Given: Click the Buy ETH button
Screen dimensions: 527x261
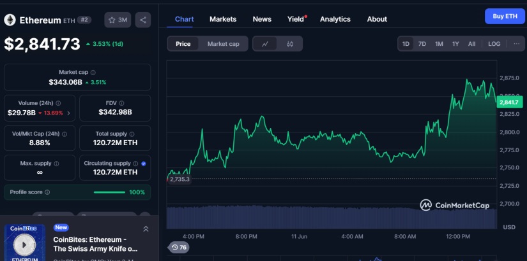Looking at the screenshot, I should click(505, 16).
